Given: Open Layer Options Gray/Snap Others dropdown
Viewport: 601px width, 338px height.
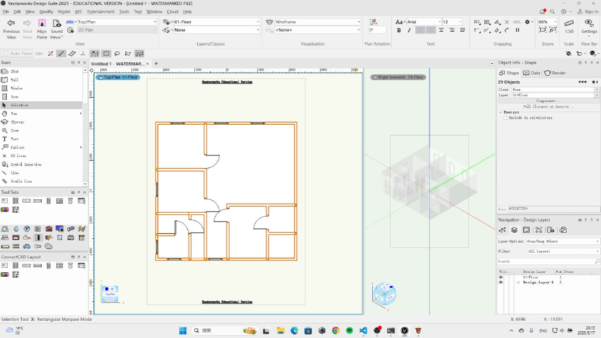Looking at the screenshot, I should 562,241.
